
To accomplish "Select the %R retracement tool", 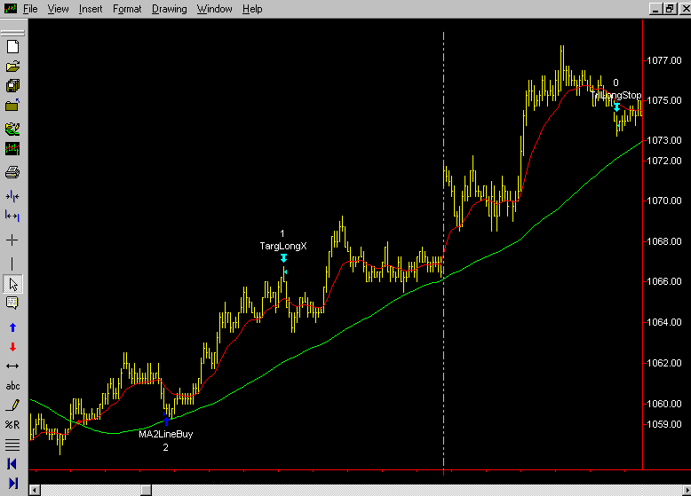I will [12, 425].
